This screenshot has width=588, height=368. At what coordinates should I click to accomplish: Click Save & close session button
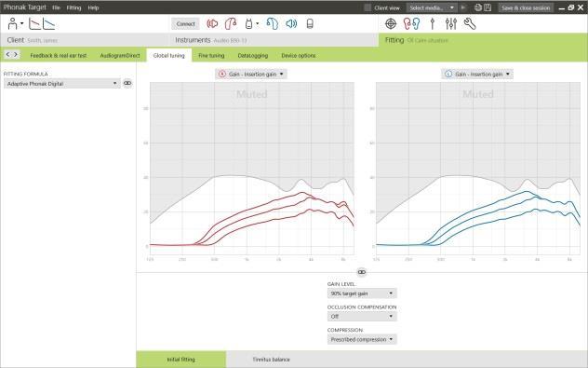(x=526, y=7)
